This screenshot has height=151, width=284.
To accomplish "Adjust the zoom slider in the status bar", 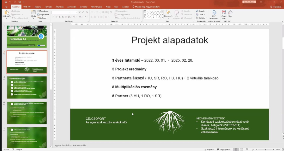I will tap(265, 149).
